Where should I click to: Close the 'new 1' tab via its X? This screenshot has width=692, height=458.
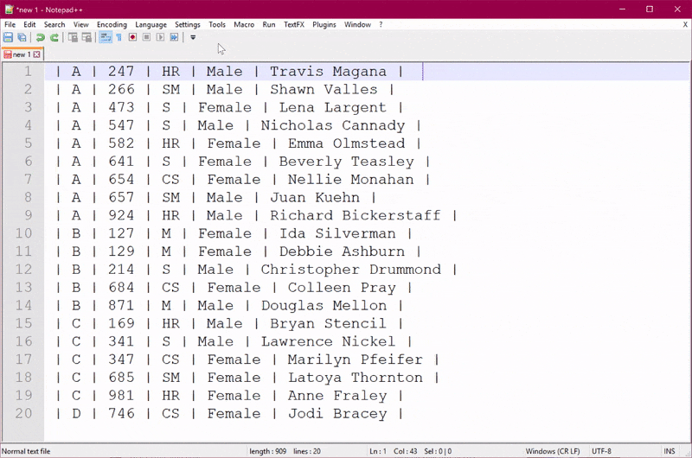(x=36, y=54)
